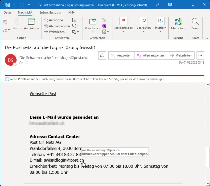Screen dimensions: 210x186
Task: Collapse the ribbon with the caret
Action: pos(207,38)
